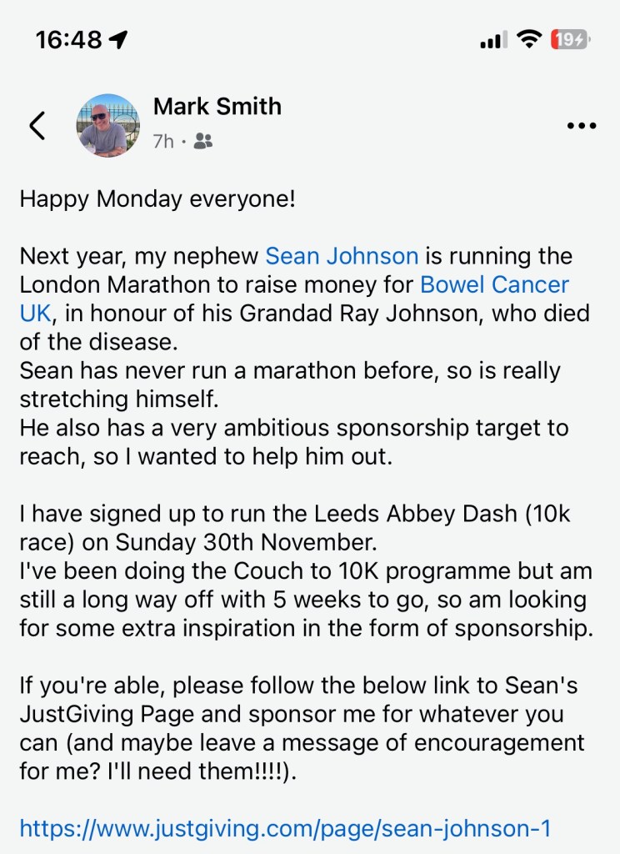Open Mark Smith's profile picture

pos(108,125)
